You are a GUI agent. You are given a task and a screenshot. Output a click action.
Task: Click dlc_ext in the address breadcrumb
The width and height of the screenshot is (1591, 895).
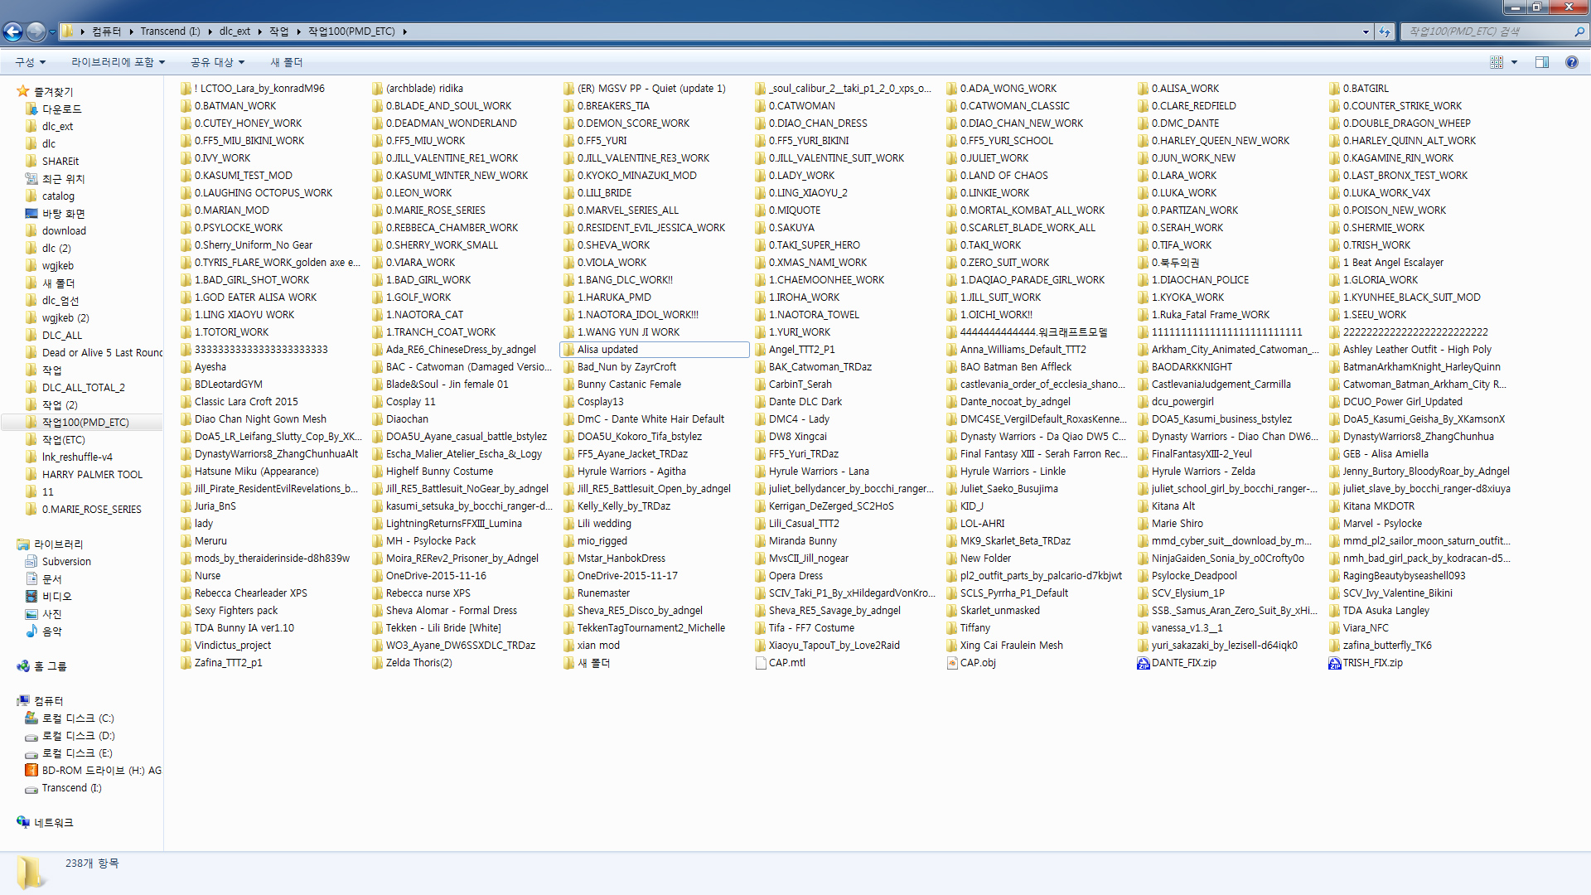point(235,31)
